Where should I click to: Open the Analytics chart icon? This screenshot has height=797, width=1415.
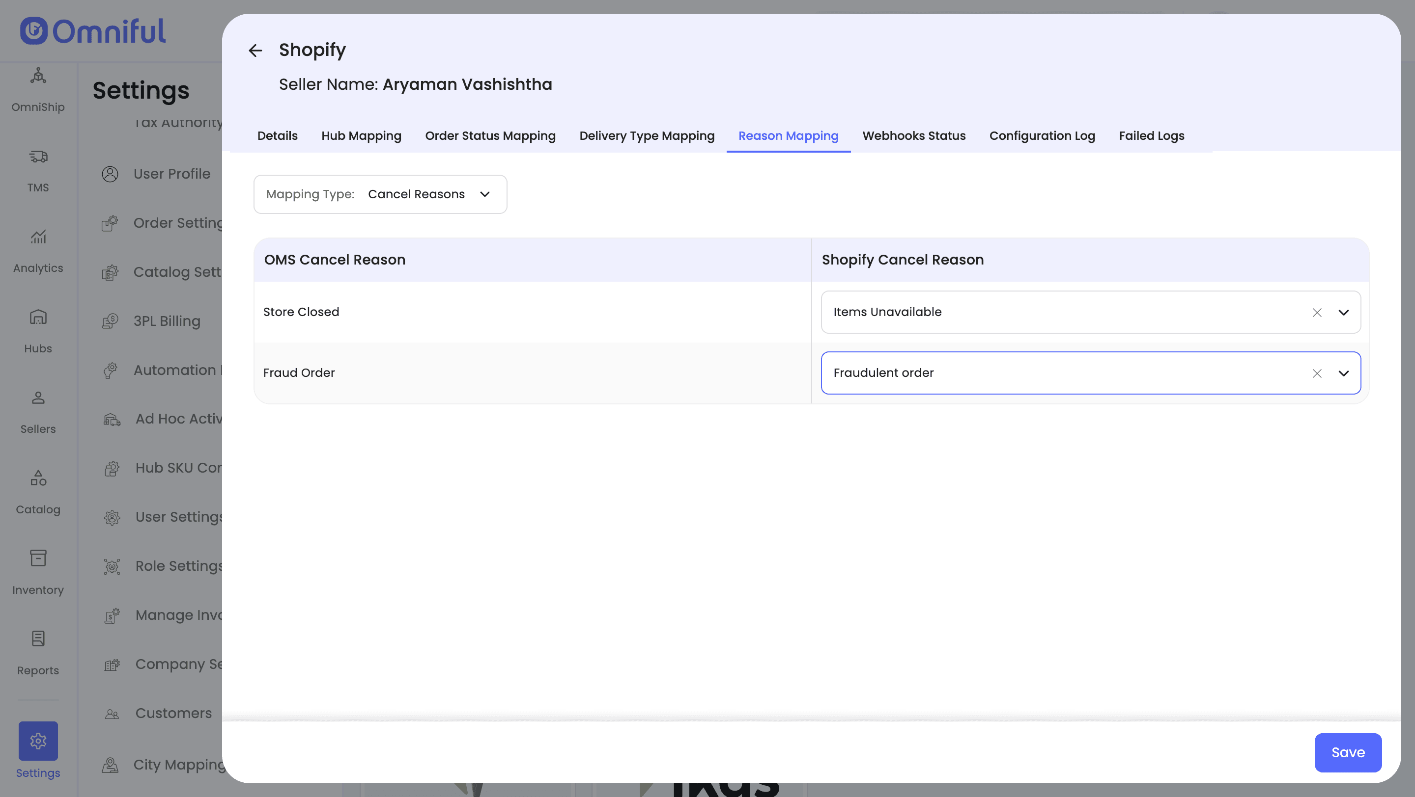pyautogui.click(x=38, y=237)
